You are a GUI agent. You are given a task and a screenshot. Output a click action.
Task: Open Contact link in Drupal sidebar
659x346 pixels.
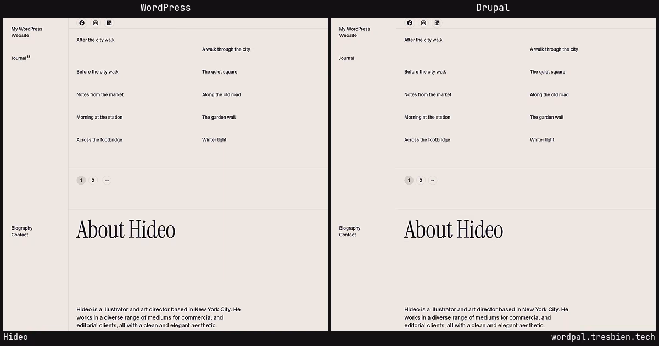[x=348, y=235]
